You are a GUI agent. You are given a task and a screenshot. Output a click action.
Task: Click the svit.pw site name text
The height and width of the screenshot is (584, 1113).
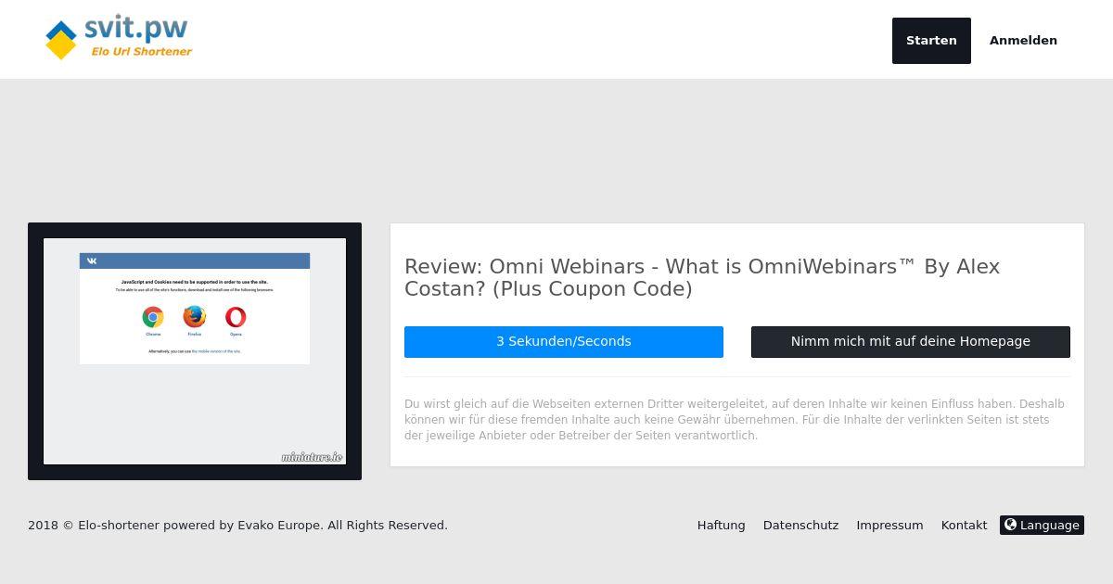[136, 28]
